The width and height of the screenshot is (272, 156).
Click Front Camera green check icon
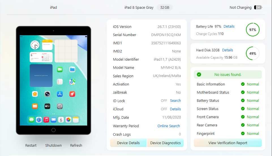[x=243, y=117]
